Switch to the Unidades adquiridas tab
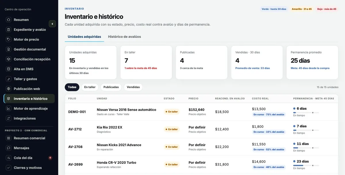The height and width of the screenshot is (175, 345). (x=84, y=37)
